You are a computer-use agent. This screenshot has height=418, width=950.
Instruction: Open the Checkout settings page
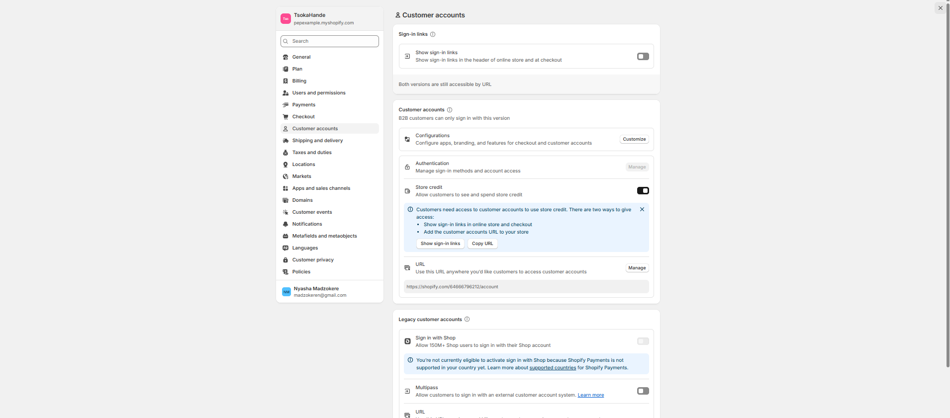(303, 117)
